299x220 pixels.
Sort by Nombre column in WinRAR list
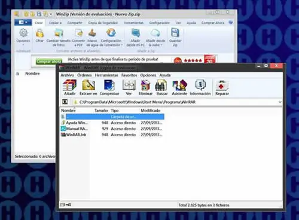tap(68, 111)
